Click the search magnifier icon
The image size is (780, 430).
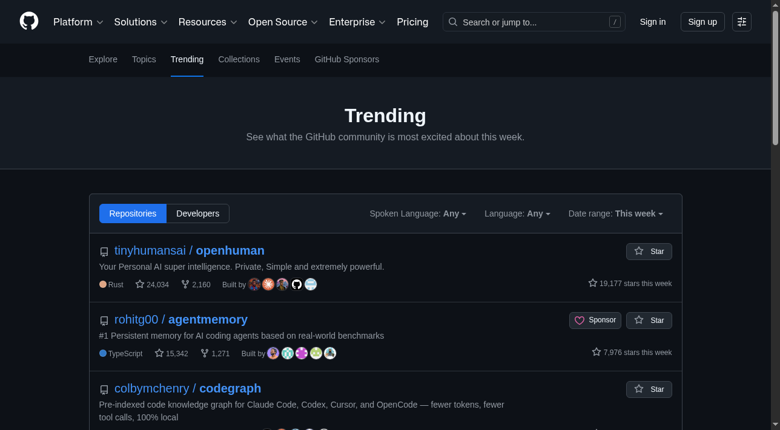[453, 22]
